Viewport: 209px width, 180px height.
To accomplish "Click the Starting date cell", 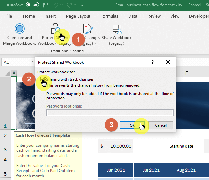I will click(182, 146).
